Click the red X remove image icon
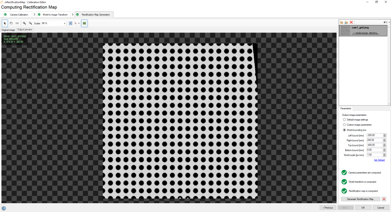 [352, 22]
